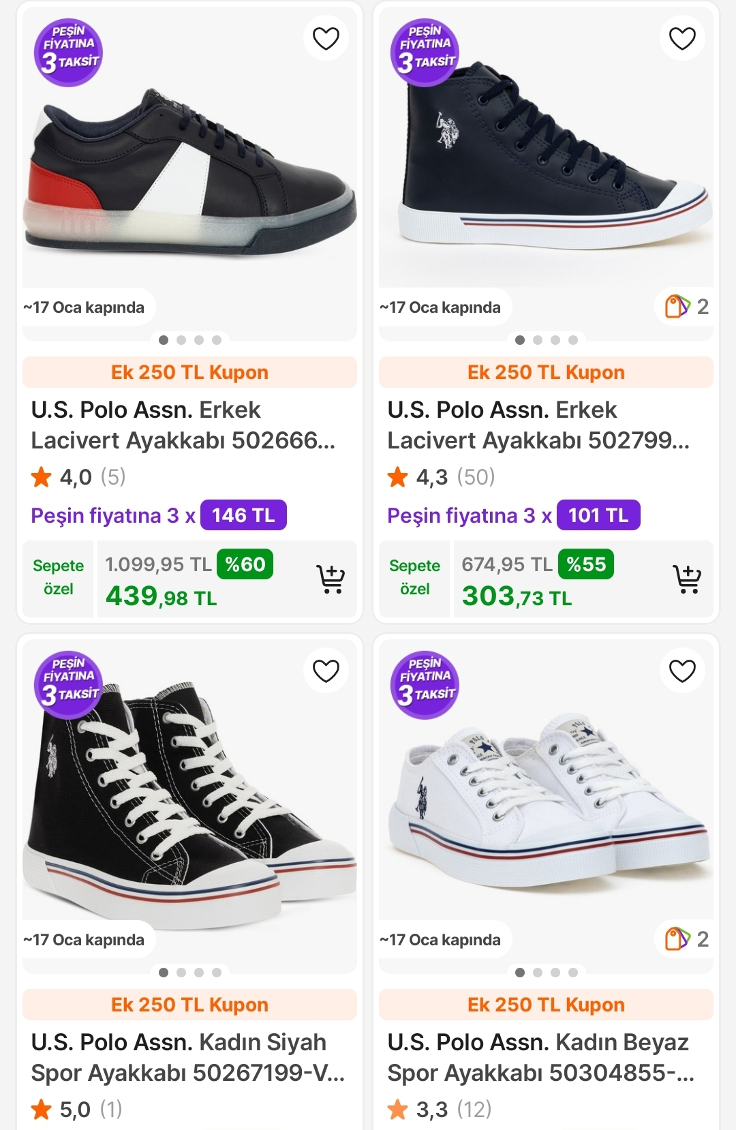Favorite the navy high-top sneaker with the heart
The image size is (736, 1130).
coord(682,38)
